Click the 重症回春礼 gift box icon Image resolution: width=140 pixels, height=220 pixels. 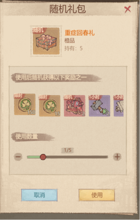pos(46,41)
